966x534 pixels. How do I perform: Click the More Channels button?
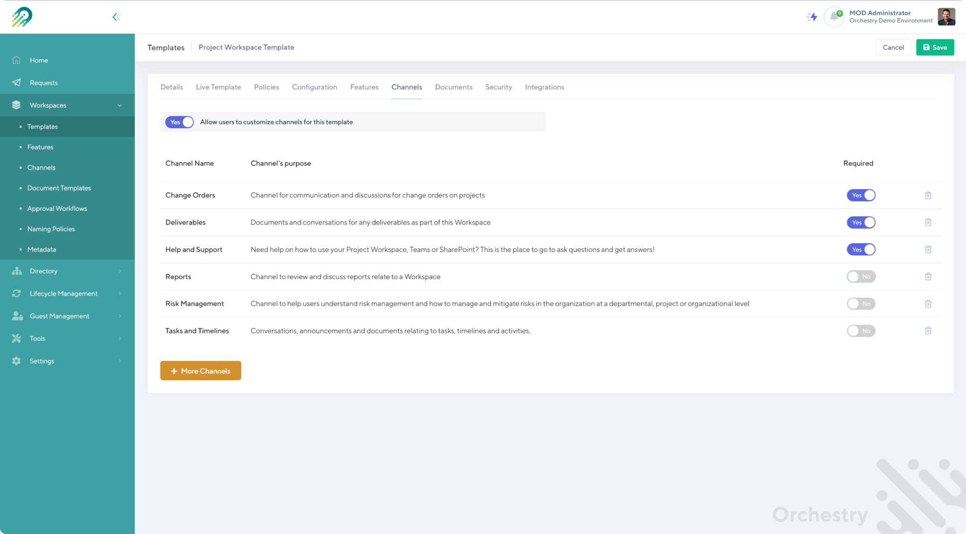200,370
